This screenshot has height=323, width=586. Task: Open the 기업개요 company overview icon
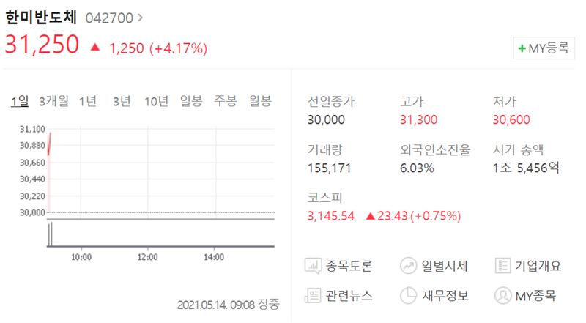click(502, 266)
